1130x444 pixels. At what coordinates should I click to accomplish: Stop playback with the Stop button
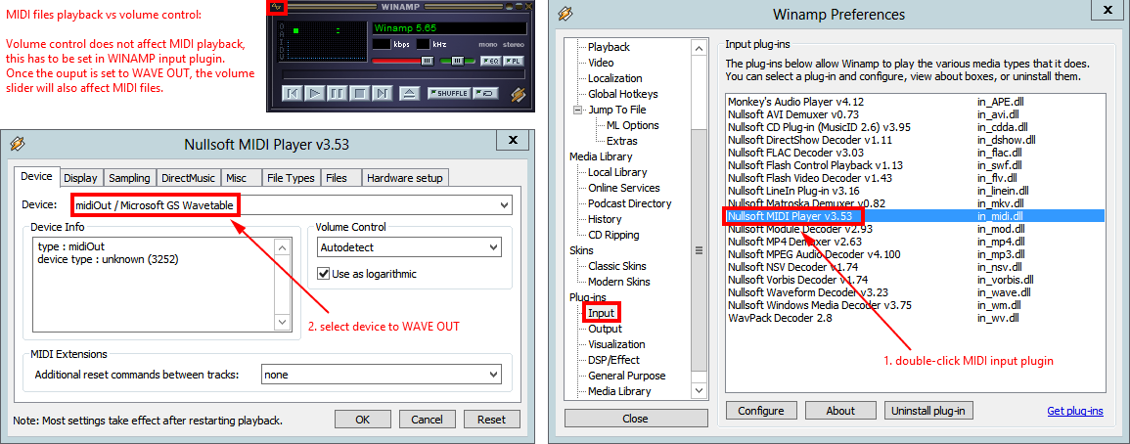pos(360,93)
